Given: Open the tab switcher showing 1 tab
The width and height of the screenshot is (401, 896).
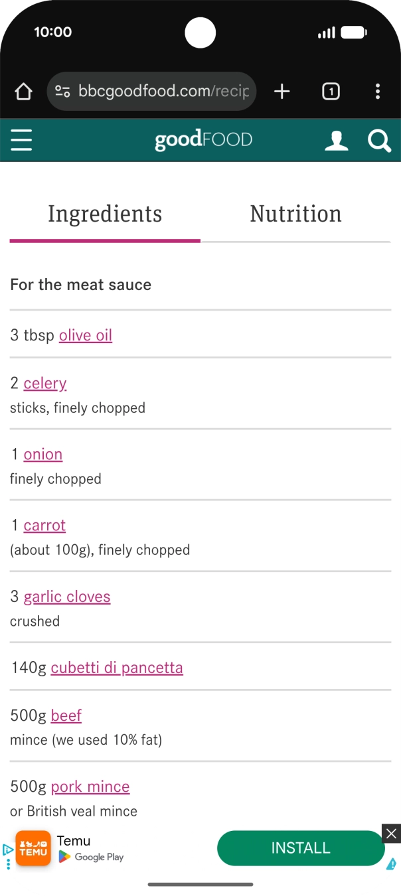Looking at the screenshot, I should click(331, 92).
